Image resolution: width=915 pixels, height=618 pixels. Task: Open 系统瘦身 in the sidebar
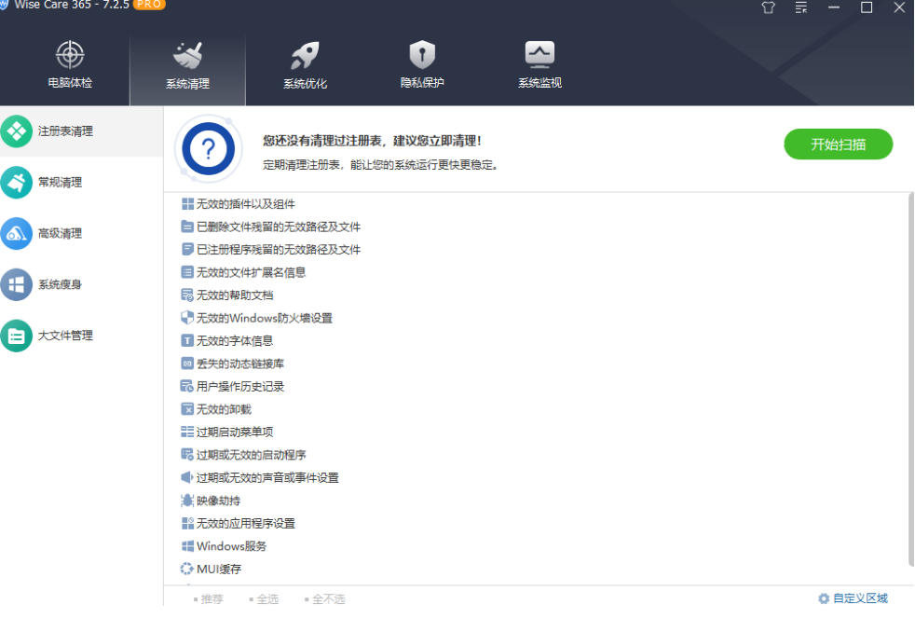(x=81, y=284)
